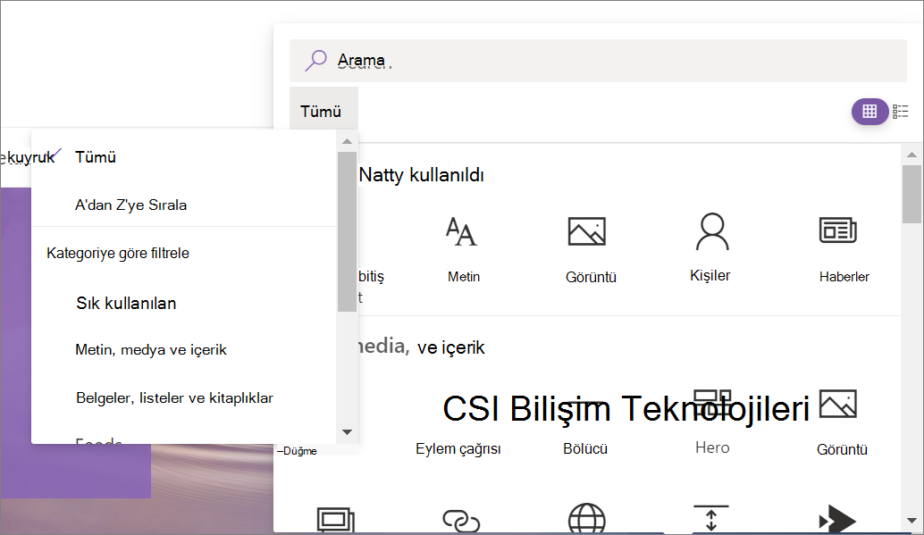Select the checked Tümü menu option
Image resolution: width=924 pixels, height=535 pixels.
pyautogui.click(x=184, y=157)
